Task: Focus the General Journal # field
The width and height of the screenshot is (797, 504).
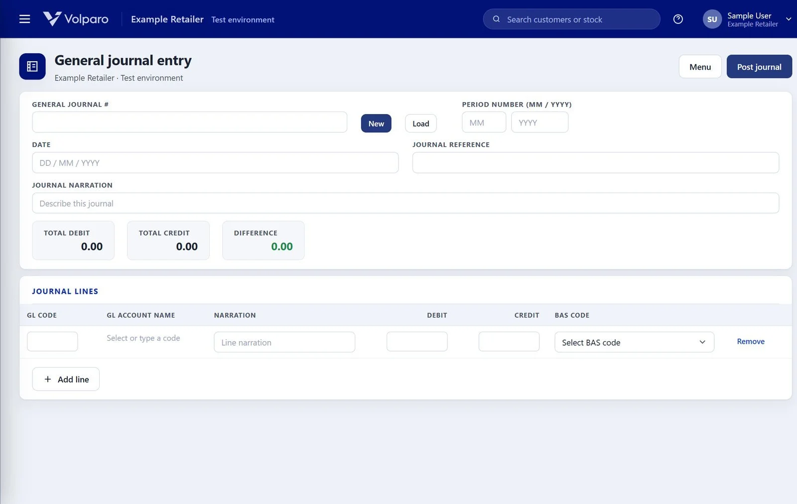Action: [190, 122]
